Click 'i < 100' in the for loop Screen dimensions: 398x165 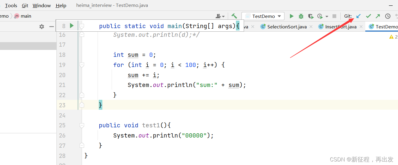pyautogui.click(x=183, y=65)
